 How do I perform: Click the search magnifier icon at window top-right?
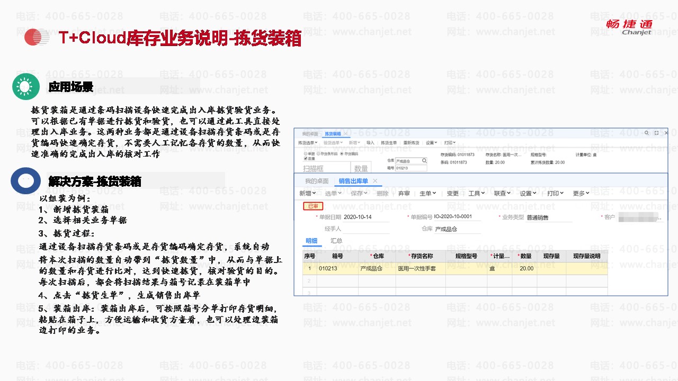[647, 133]
